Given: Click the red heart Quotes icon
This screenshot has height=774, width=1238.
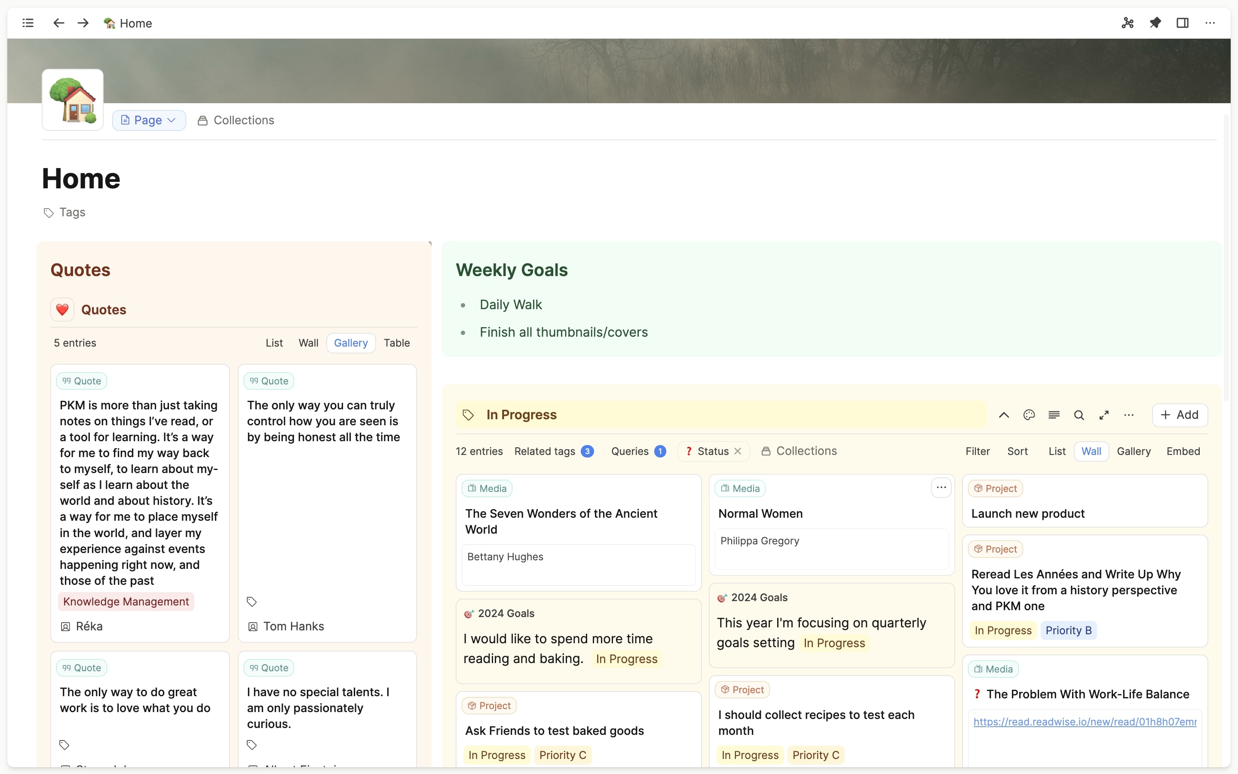Looking at the screenshot, I should point(62,310).
